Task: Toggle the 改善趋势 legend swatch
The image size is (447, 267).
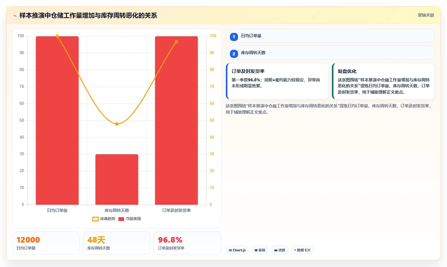Action: pos(95,219)
